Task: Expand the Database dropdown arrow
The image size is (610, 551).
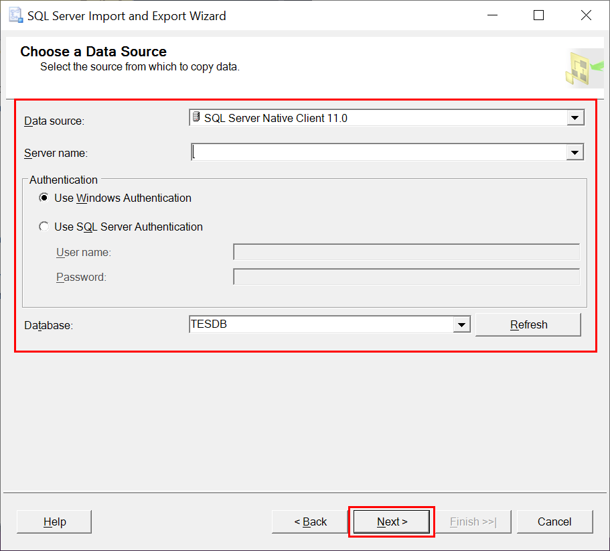Action: point(461,324)
